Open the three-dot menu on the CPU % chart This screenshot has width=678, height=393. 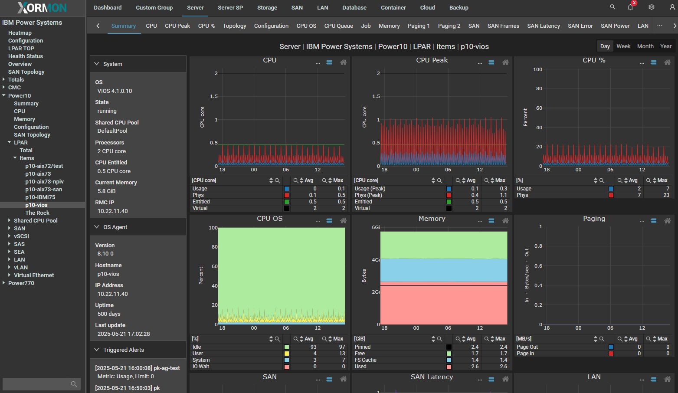642,63
